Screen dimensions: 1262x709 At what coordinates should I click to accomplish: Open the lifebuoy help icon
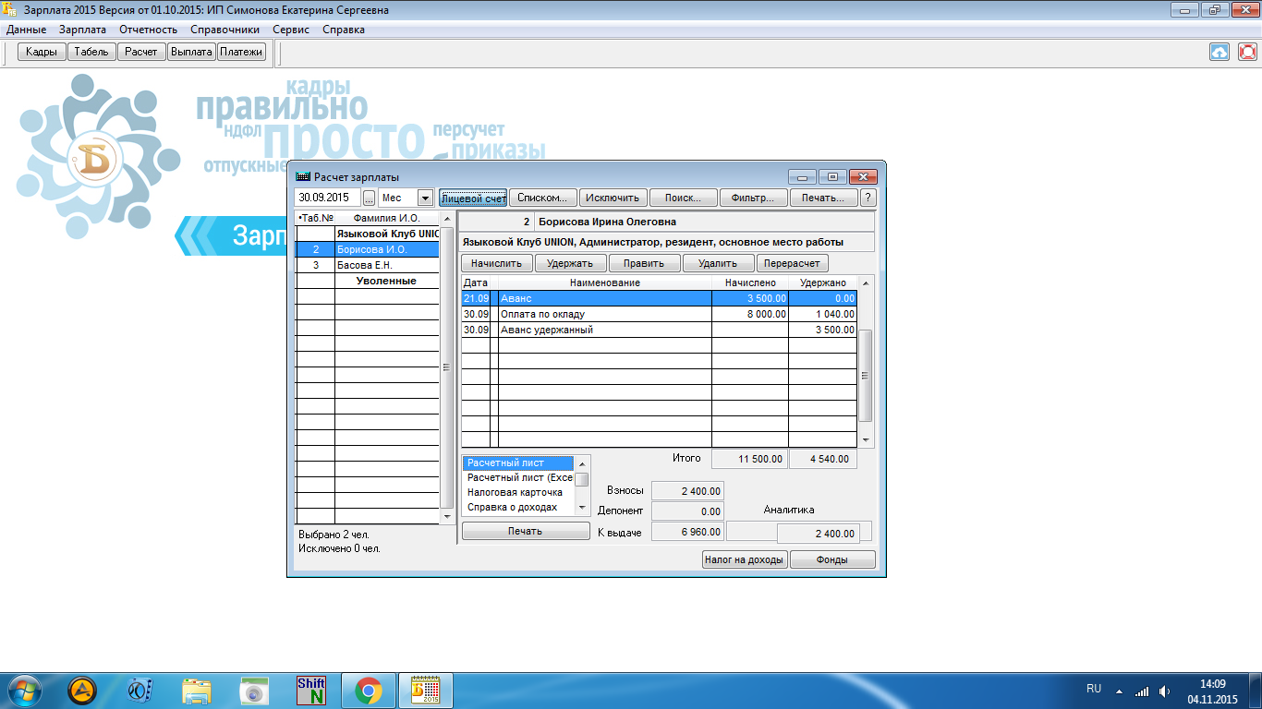[1247, 53]
